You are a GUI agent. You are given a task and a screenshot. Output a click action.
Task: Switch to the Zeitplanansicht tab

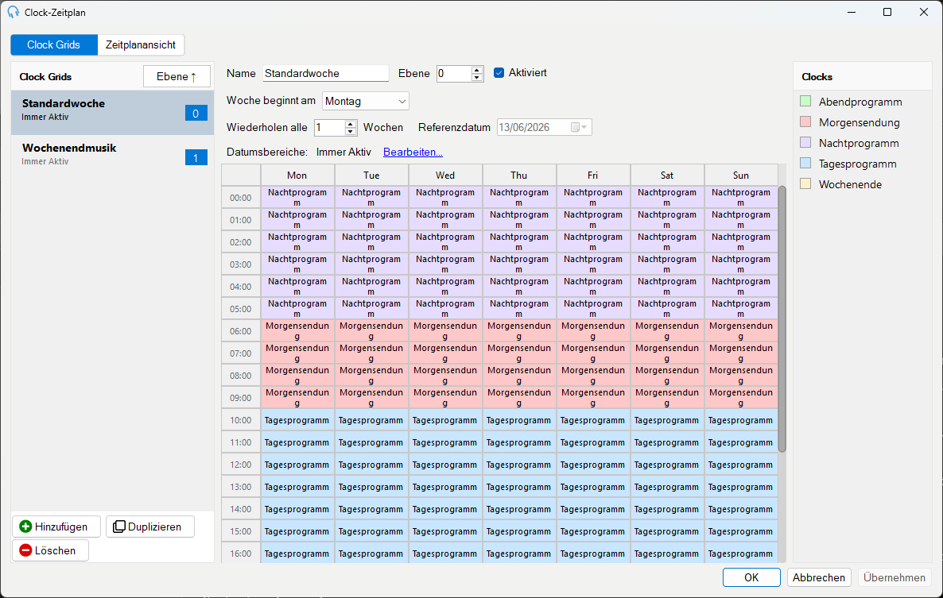tap(141, 45)
